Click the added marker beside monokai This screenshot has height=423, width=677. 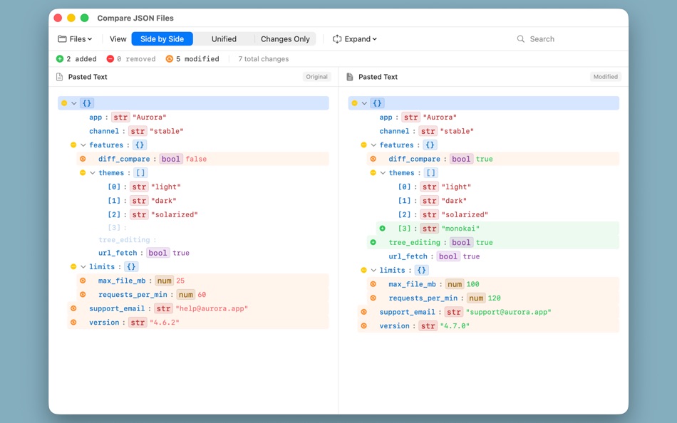click(x=383, y=229)
